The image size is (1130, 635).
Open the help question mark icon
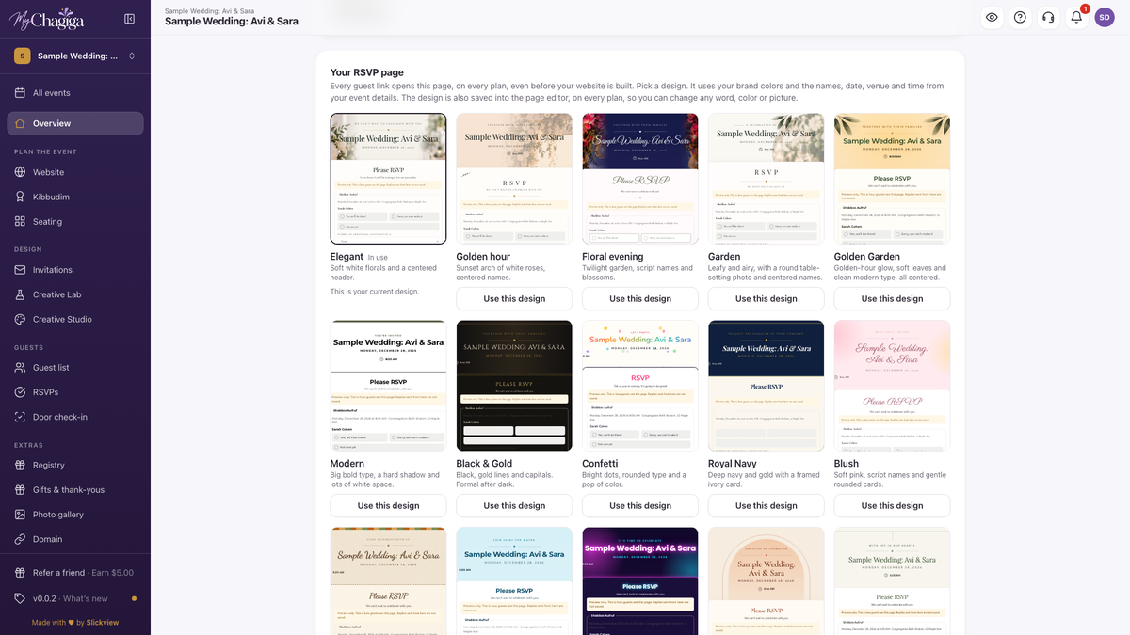[1020, 17]
